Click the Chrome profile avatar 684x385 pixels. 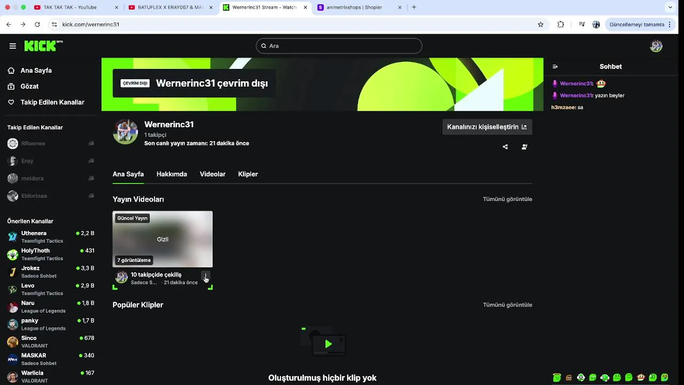tap(596, 24)
